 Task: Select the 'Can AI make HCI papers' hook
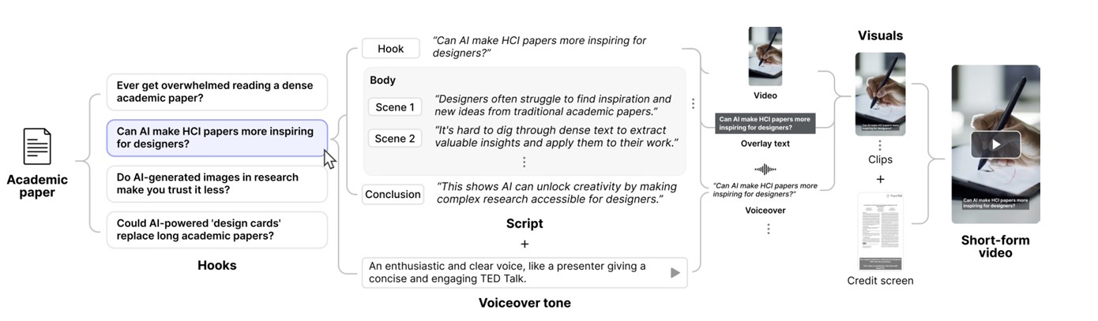point(216,138)
